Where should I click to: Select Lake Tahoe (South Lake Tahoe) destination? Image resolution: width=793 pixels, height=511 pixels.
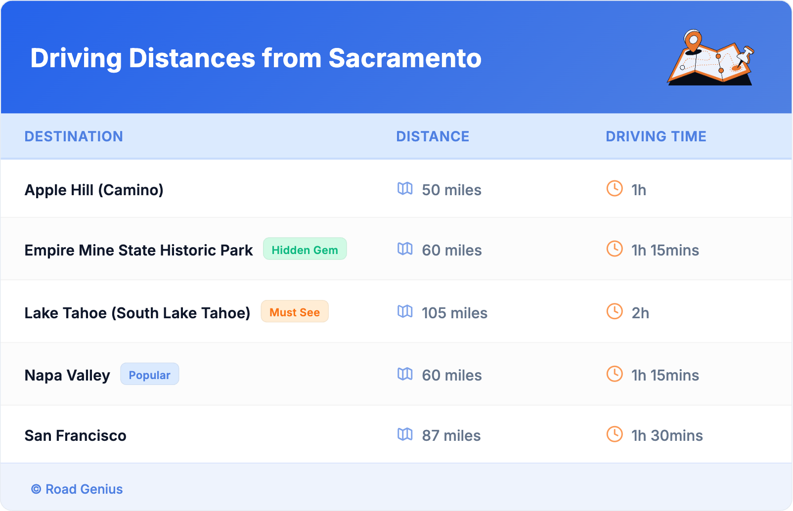[x=137, y=313]
